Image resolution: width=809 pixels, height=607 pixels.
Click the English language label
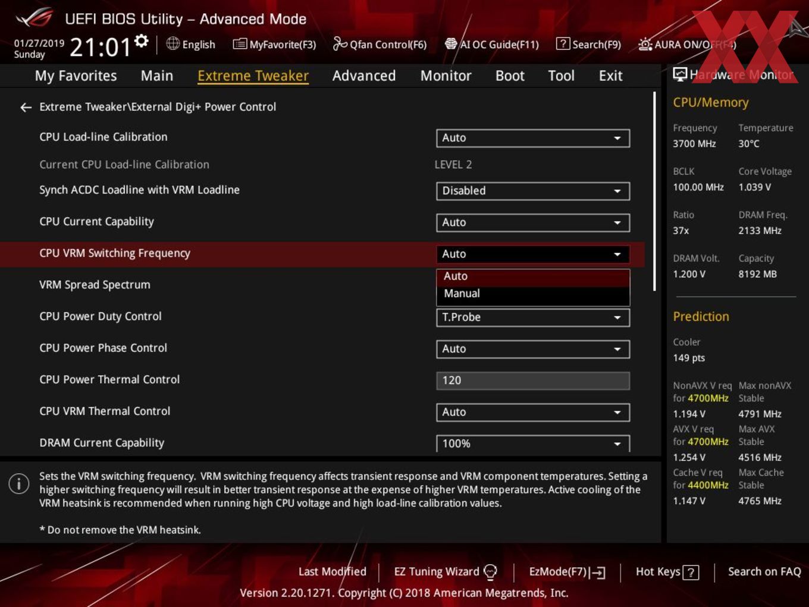point(199,45)
